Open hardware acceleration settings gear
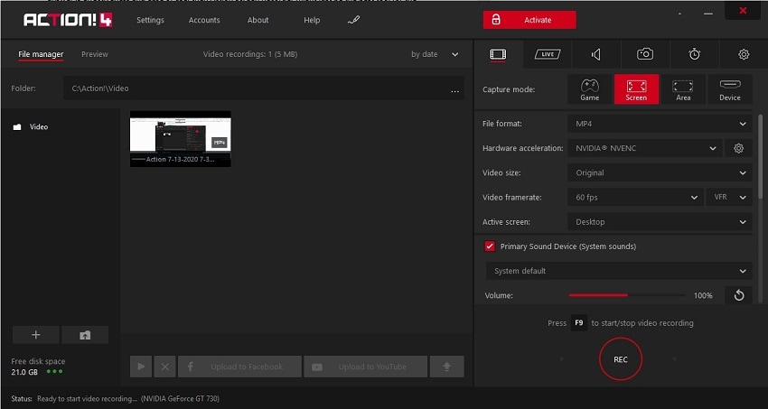 738,148
